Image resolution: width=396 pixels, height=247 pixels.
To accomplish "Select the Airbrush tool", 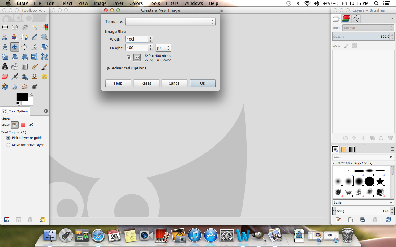I will point(15,77).
